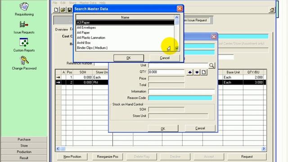Click the SOH column header
This screenshot has width=288, height=162.
[83, 72]
